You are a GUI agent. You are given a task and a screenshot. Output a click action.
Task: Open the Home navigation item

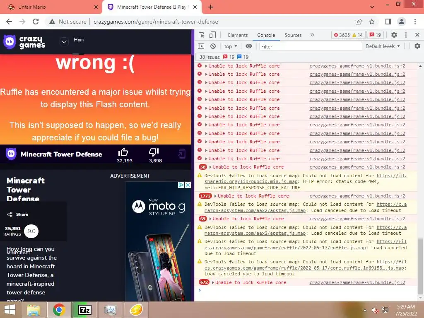click(79, 40)
